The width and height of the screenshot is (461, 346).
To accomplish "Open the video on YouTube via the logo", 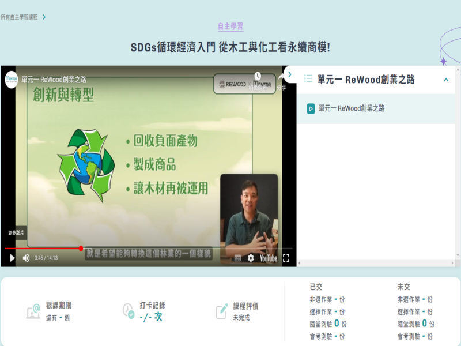I will (x=268, y=258).
